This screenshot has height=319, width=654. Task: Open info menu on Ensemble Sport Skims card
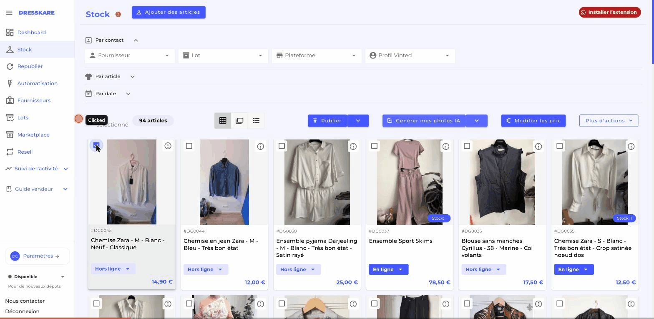(445, 146)
